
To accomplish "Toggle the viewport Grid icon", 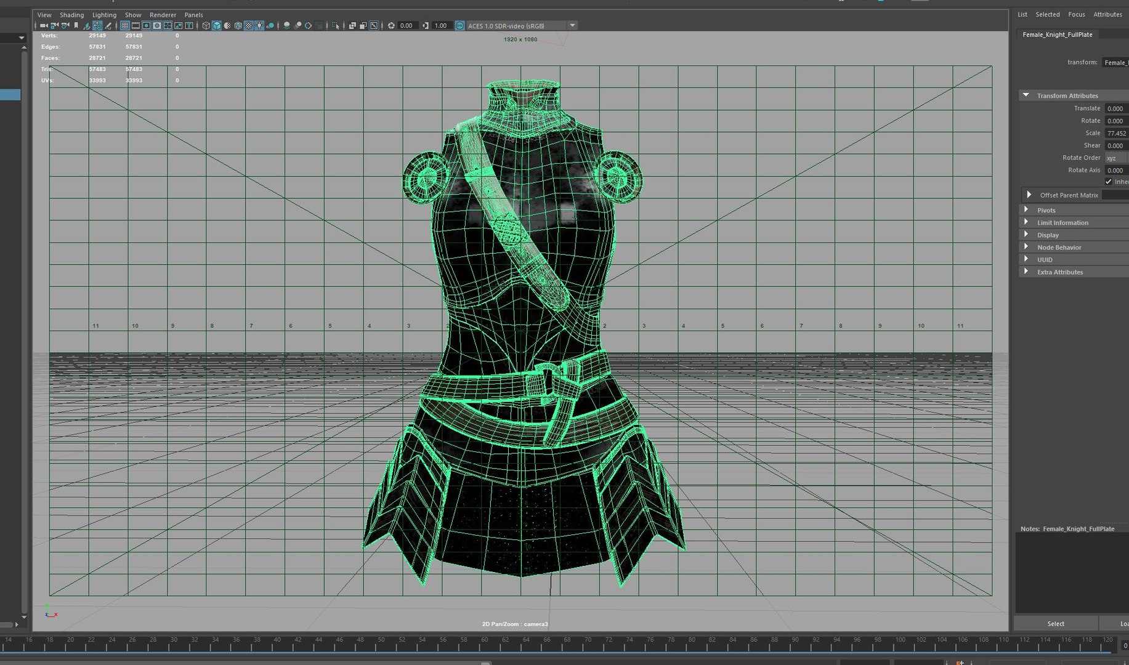I will click(124, 25).
